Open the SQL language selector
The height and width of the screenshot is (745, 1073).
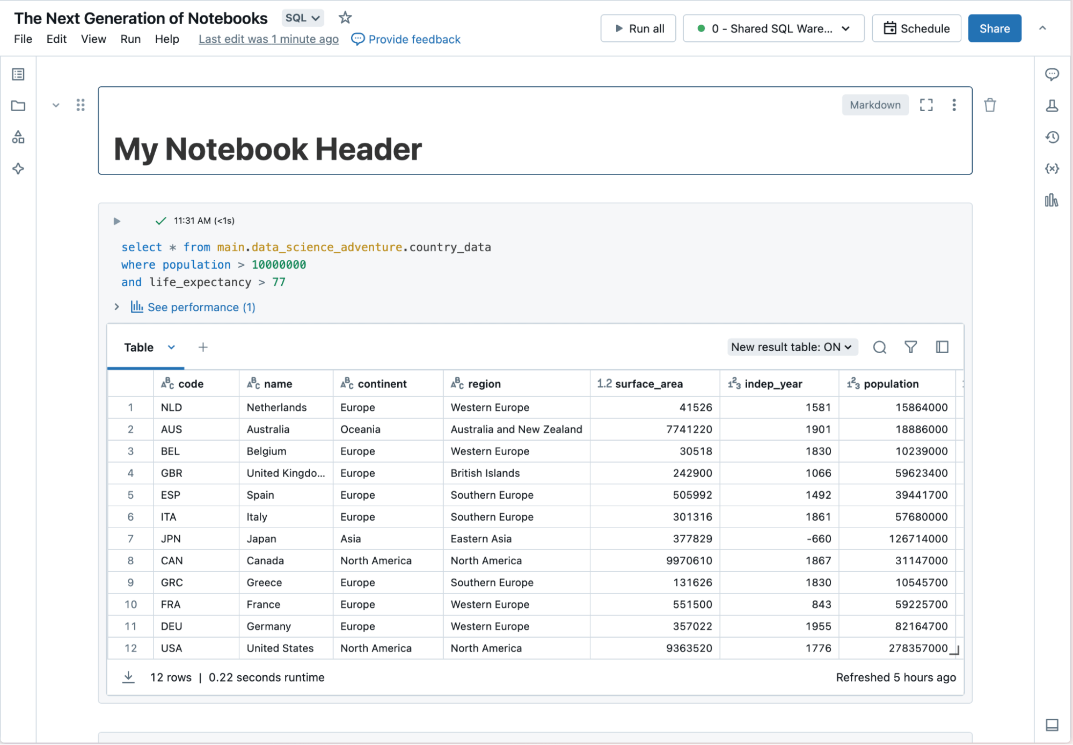coord(302,18)
